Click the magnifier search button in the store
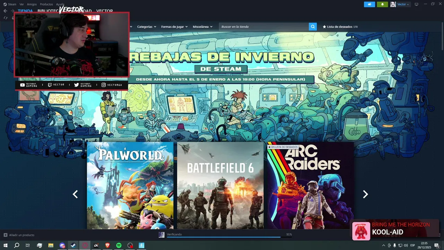 click(313, 26)
